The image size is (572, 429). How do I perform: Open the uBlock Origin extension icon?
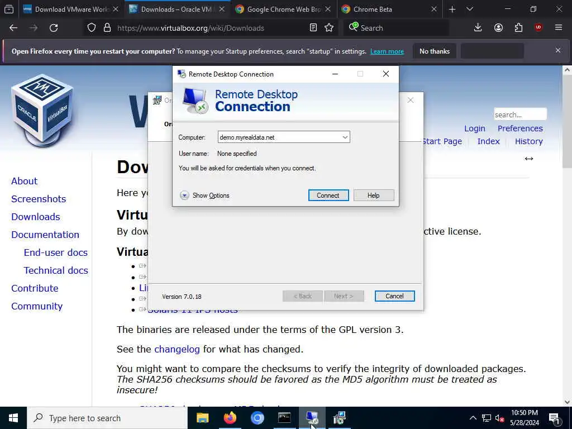pyautogui.click(x=538, y=27)
